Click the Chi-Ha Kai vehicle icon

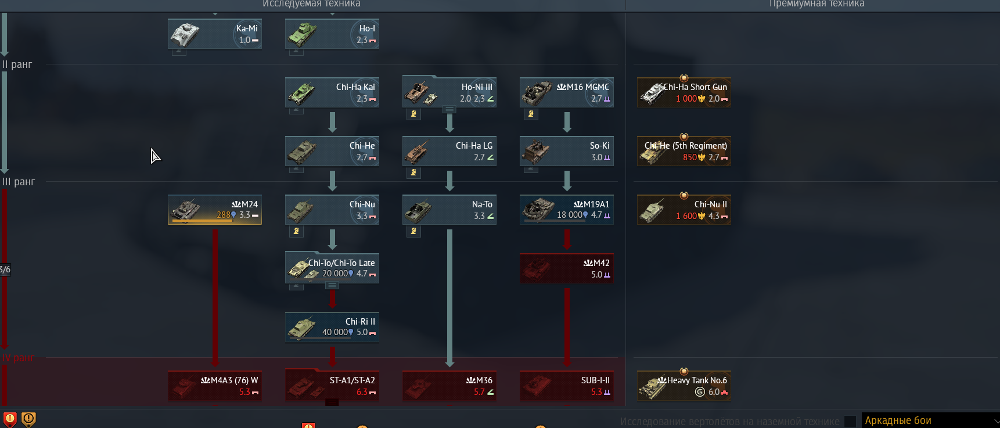pos(301,93)
